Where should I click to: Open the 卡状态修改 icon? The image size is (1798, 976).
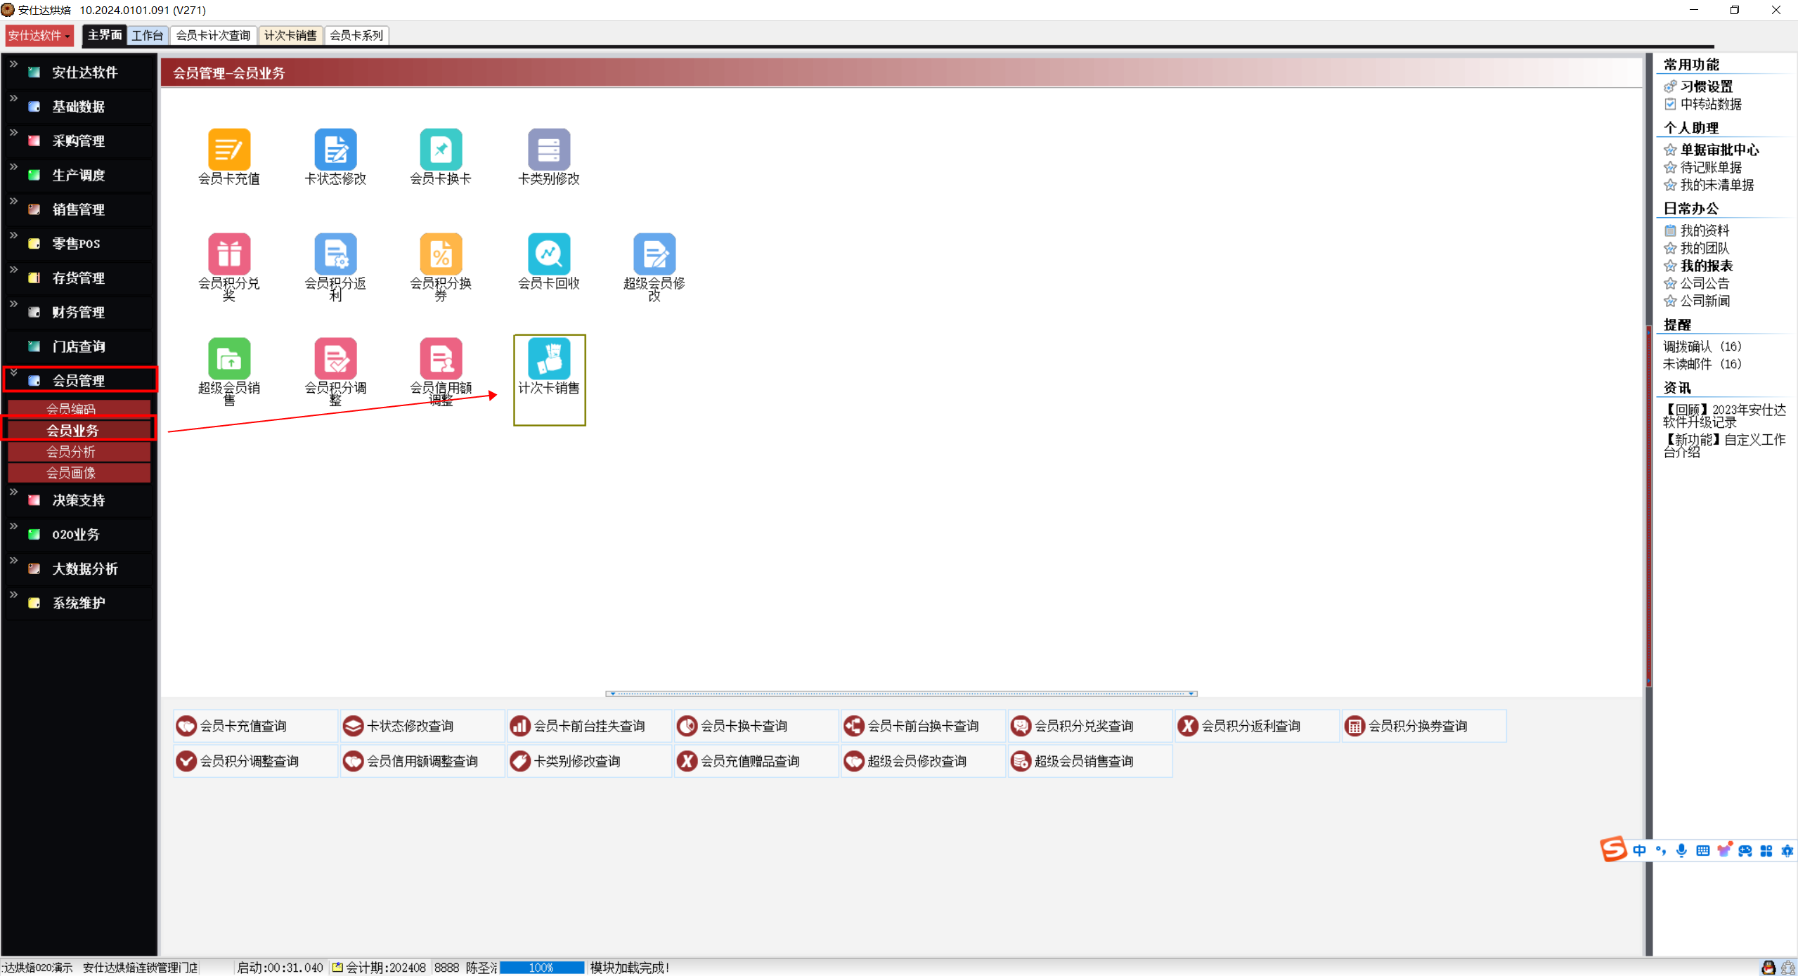tap(335, 149)
